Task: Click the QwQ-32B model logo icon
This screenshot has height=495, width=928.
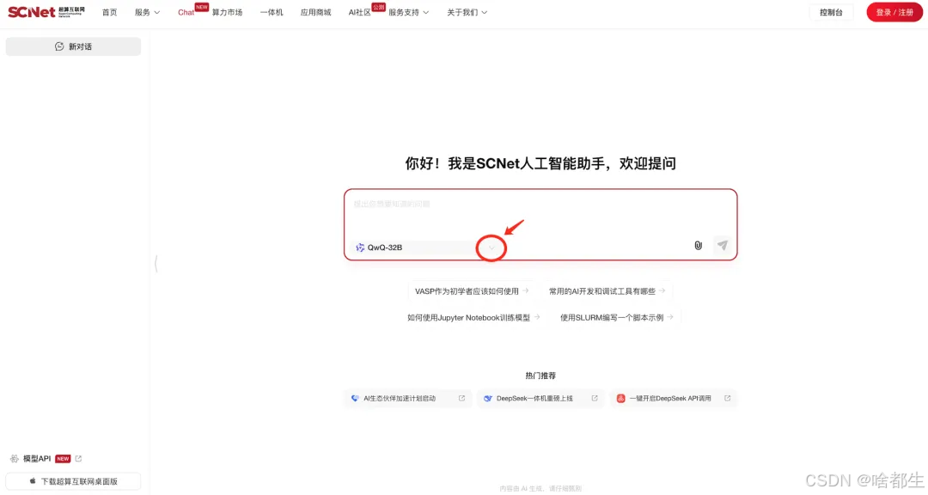Action: [x=360, y=247]
